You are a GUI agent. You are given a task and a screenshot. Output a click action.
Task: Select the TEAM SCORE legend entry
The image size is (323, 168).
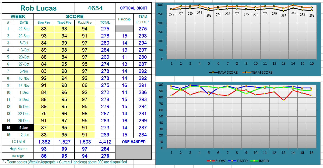257,72
